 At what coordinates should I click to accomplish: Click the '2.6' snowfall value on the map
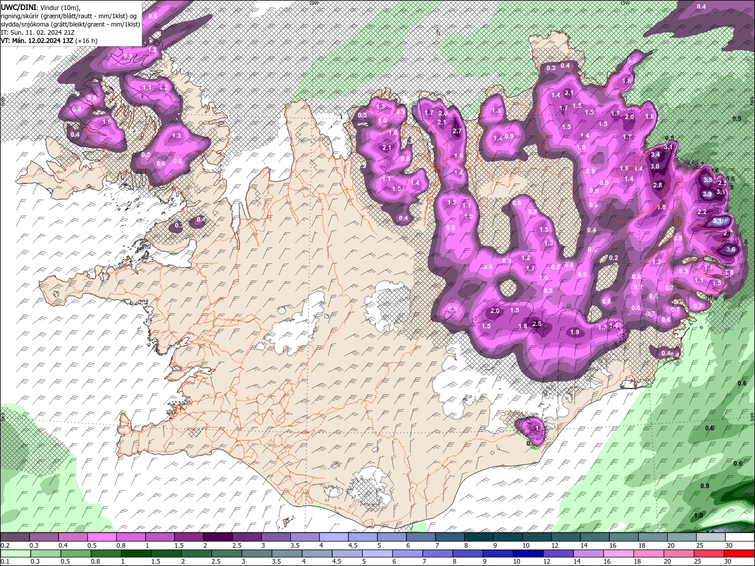click(x=537, y=323)
